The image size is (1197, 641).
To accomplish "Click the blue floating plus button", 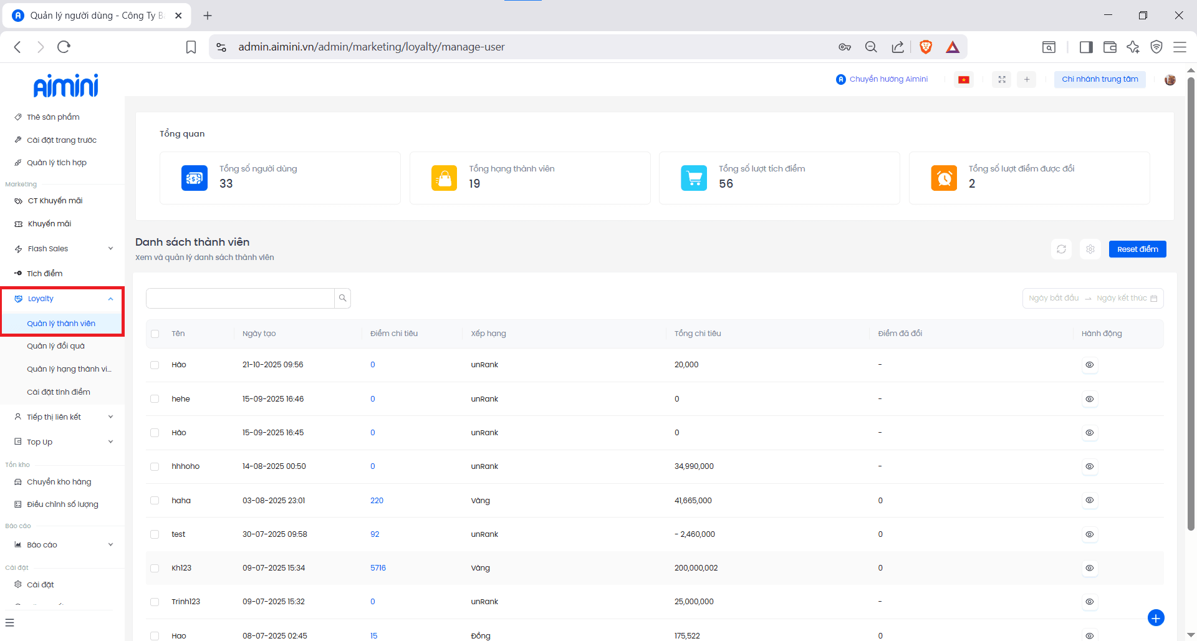I will 1155,618.
